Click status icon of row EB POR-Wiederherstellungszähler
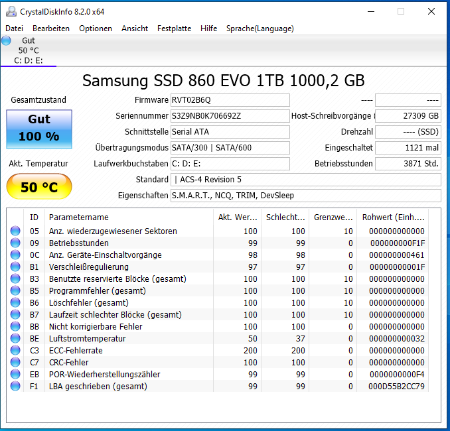 pyautogui.click(x=15, y=374)
